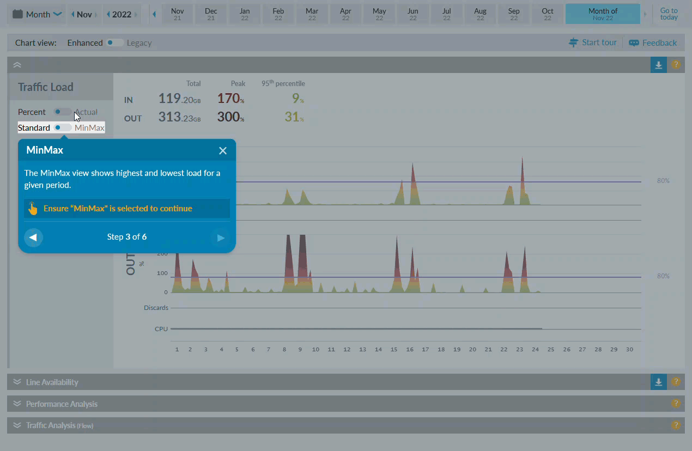Screen dimensions: 692x451
Task: Select Jun 22 in month timeline
Action: [x=412, y=14]
